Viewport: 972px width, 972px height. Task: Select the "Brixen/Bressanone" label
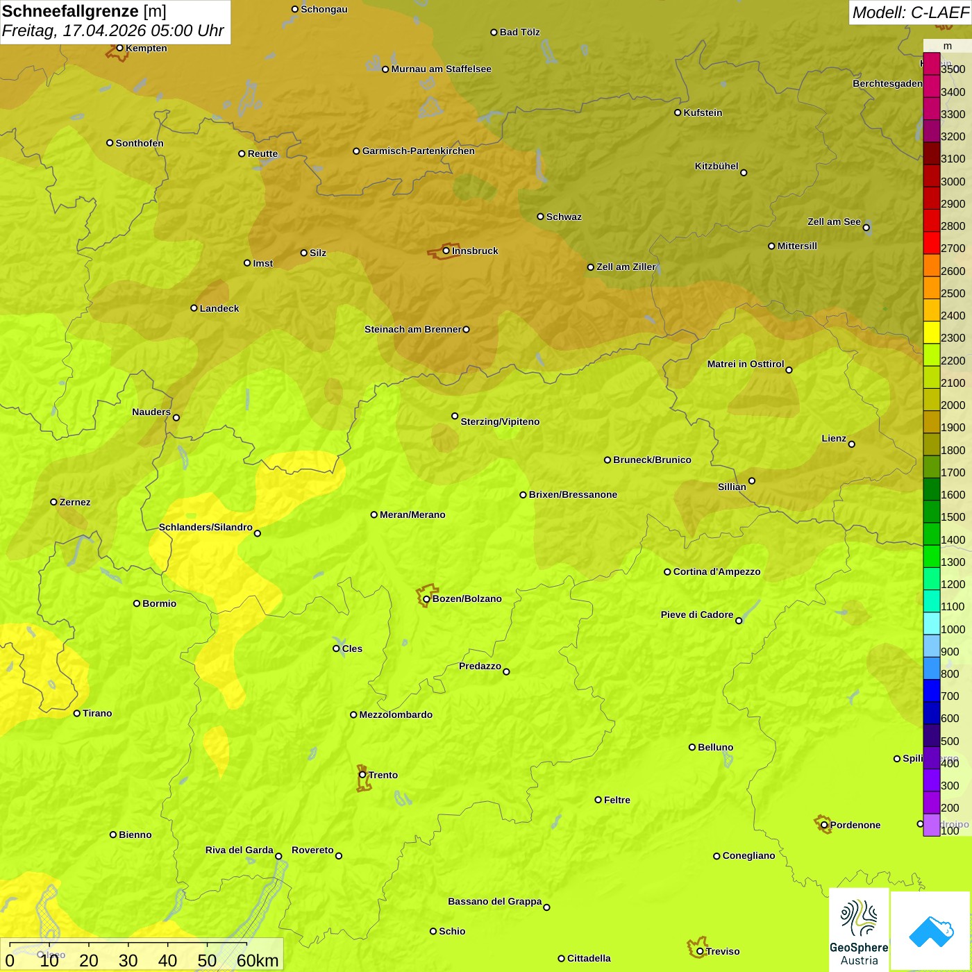pyautogui.click(x=573, y=494)
